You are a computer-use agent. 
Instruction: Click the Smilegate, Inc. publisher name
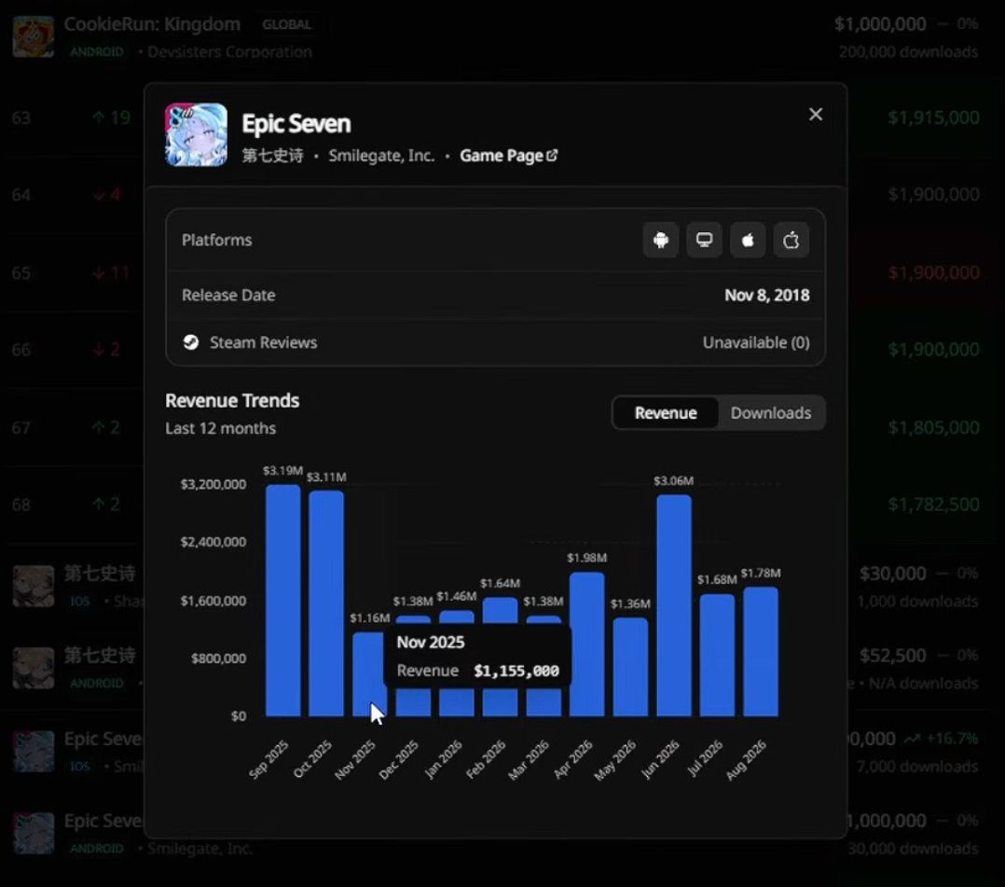pos(381,156)
